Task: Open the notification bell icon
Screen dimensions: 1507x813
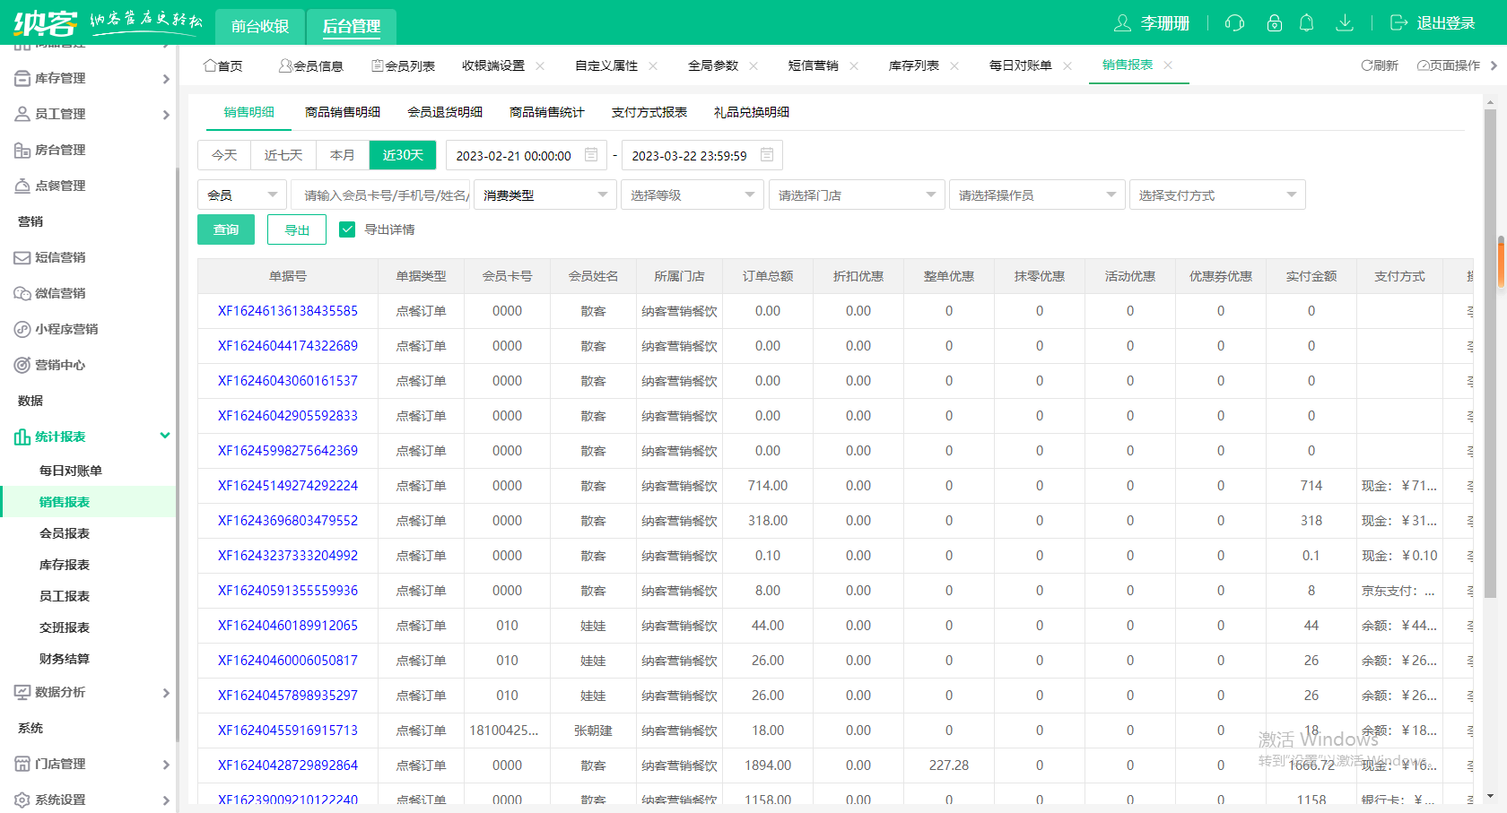Action: [1307, 23]
